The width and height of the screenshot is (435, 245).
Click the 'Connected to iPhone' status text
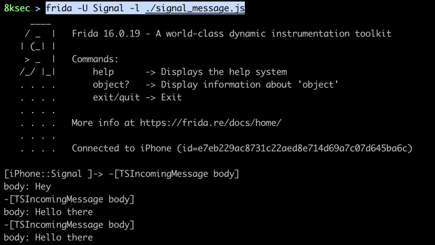pos(121,148)
